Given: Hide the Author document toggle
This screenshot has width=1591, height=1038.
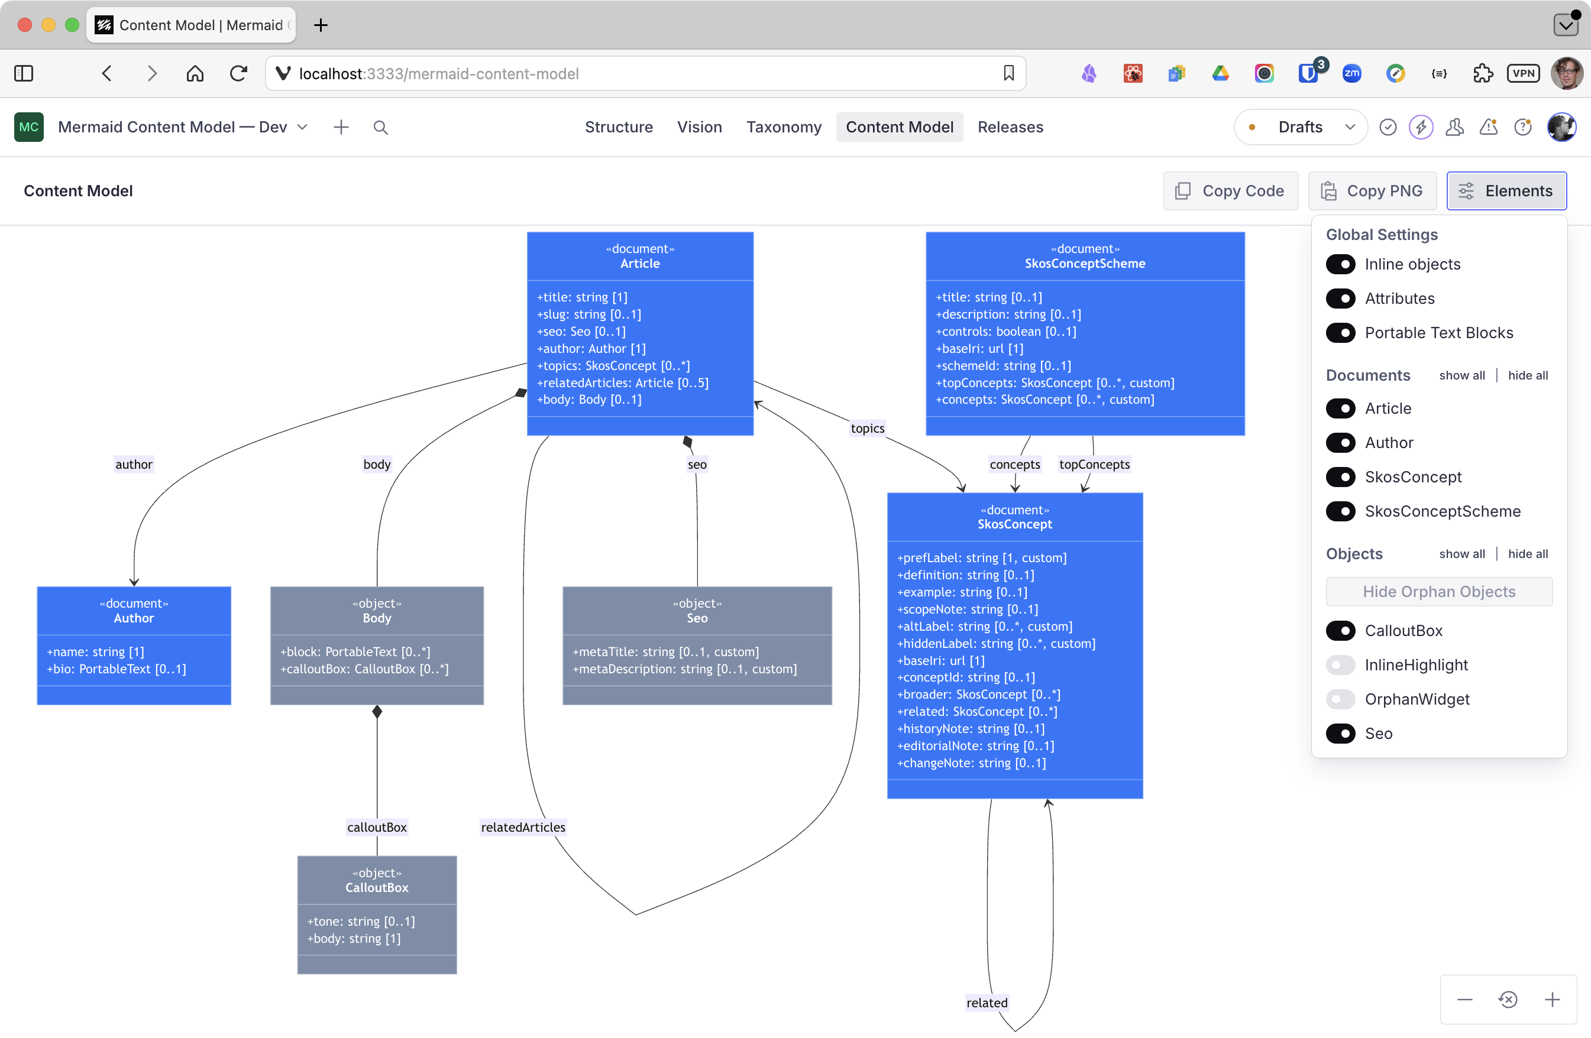Looking at the screenshot, I should click(x=1340, y=442).
